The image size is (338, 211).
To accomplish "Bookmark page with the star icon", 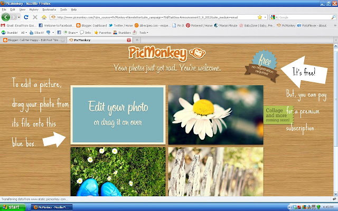I will click(260, 17).
